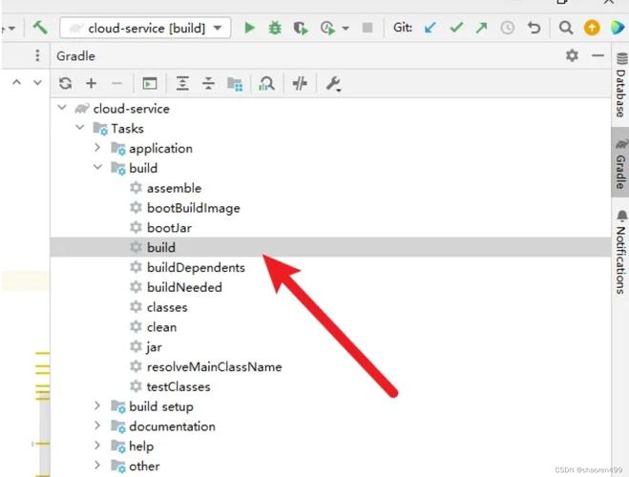
Task: Expand the application task group
Action: 97,148
